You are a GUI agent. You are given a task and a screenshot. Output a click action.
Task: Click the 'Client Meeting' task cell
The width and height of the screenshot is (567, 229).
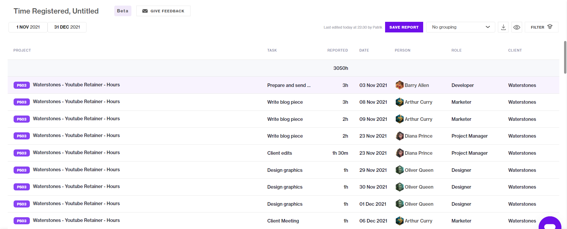(283, 221)
